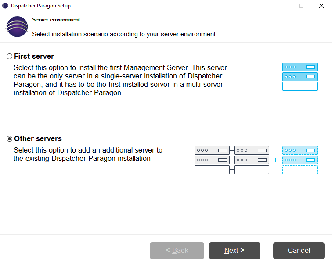The height and width of the screenshot is (266, 332).
Task: Select the First server radio button
Action: click(10, 57)
